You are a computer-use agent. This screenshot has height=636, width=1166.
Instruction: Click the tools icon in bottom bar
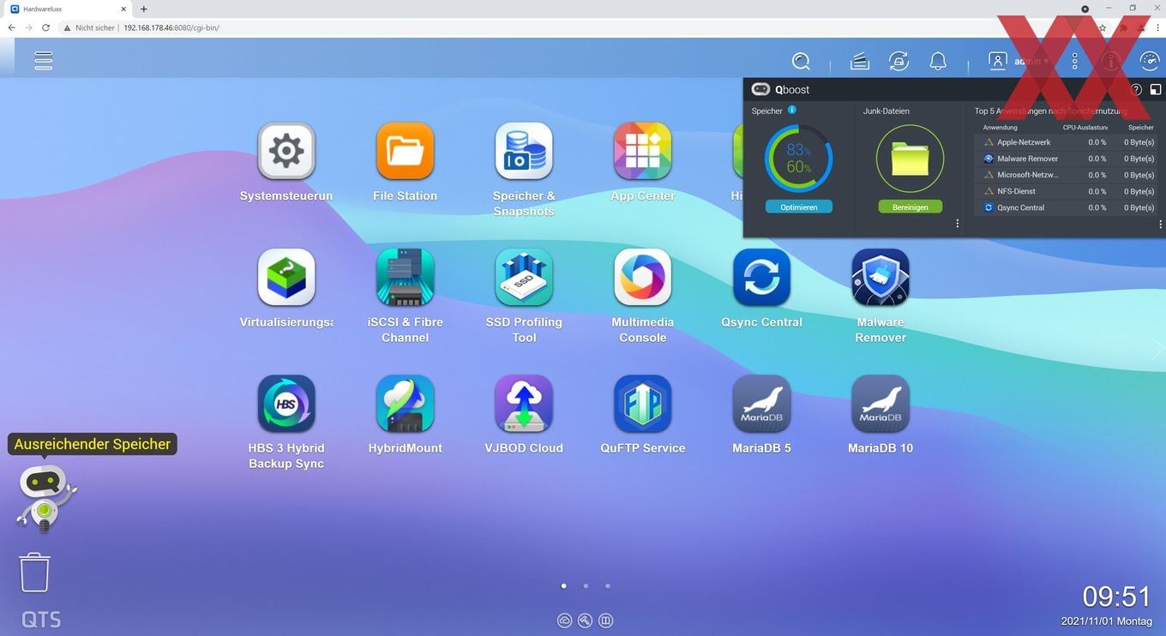click(x=585, y=621)
